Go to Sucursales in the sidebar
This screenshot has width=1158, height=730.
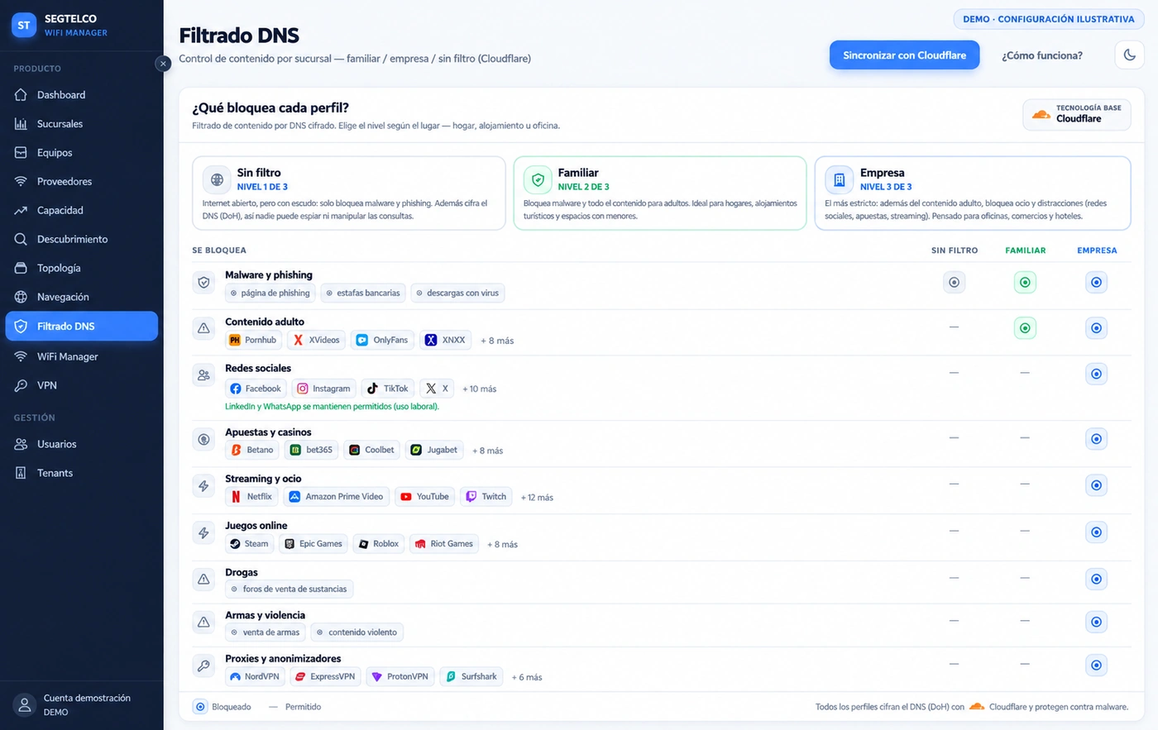click(81, 124)
